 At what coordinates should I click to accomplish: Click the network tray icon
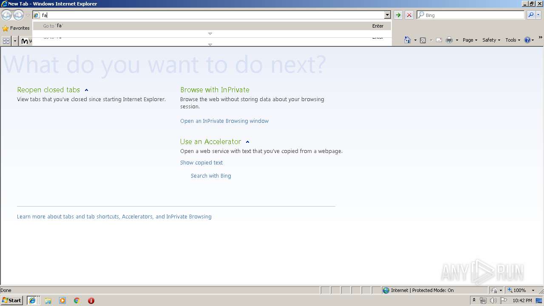(x=483, y=300)
